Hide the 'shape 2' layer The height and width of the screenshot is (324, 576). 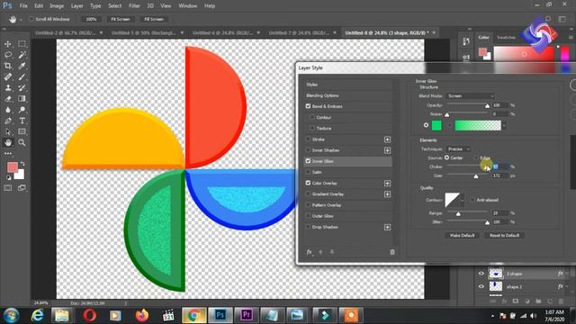(481, 286)
